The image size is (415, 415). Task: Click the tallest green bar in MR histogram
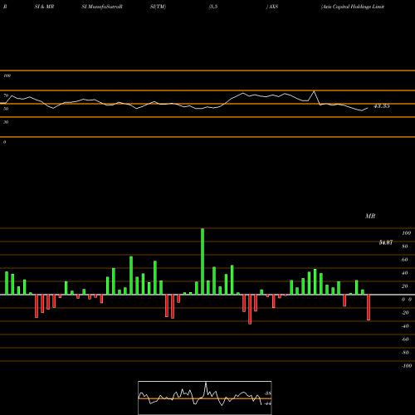203,261
